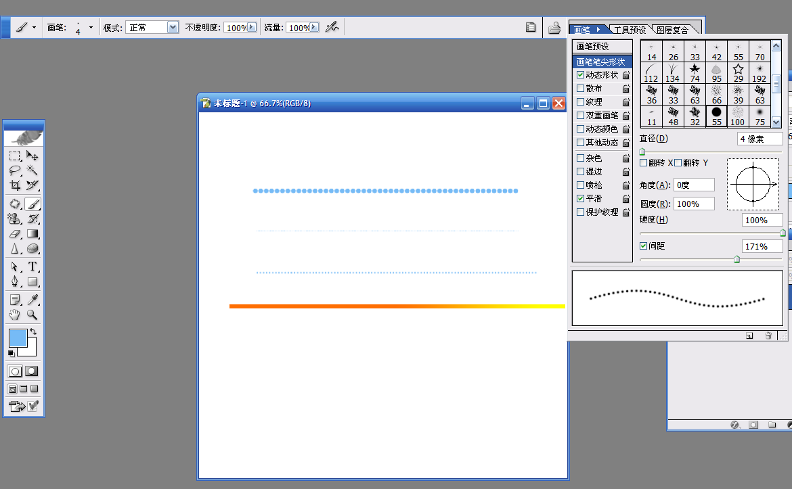This screenshot has height=489, width=792.
Task: Swap foreground and background colors
Action: tap(33, 331)
